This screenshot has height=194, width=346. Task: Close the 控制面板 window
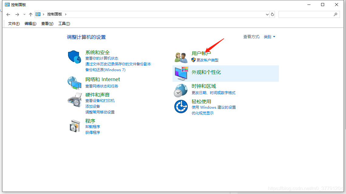[337, 5]
